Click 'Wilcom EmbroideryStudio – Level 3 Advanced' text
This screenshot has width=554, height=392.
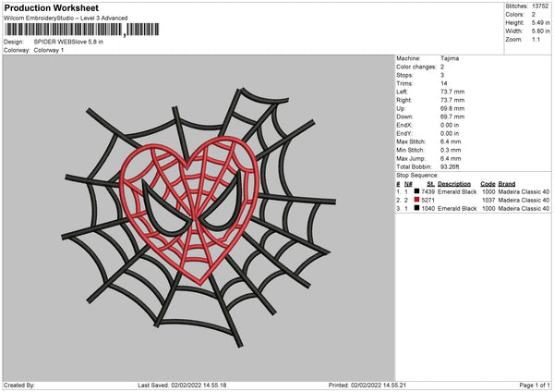click(x=66, y=18)
